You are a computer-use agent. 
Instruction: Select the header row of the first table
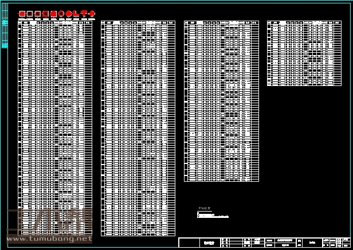(x=55, y=23)
